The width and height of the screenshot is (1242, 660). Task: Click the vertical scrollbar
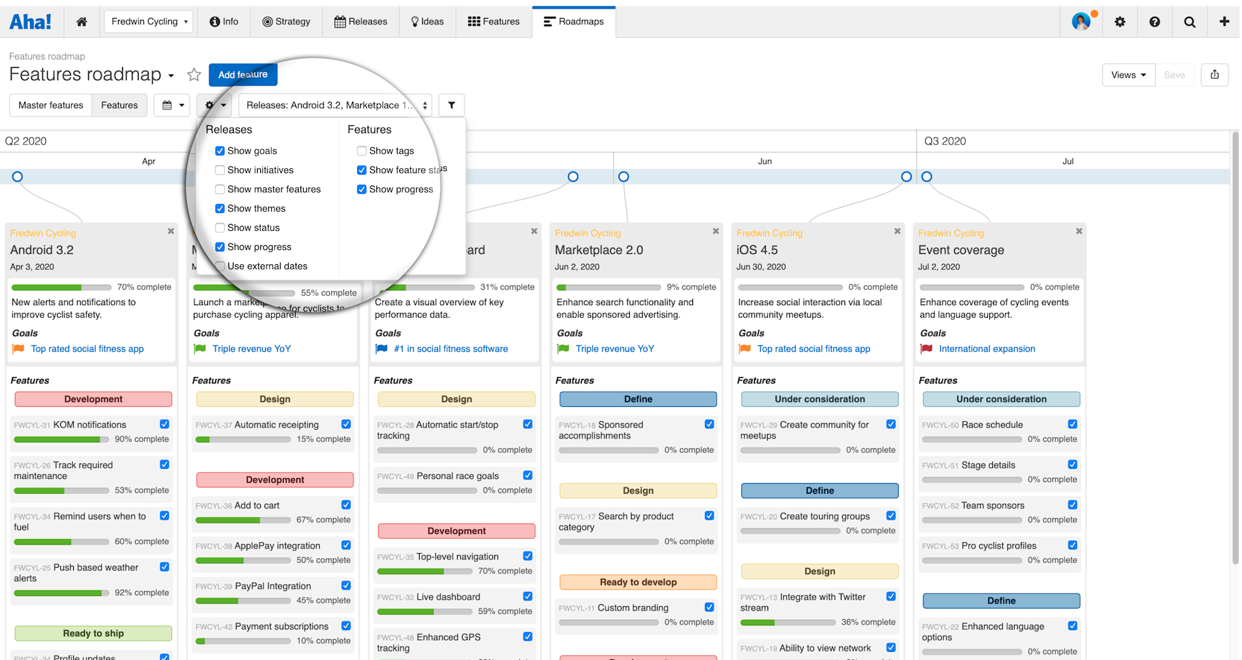(x=1235, y=347)
